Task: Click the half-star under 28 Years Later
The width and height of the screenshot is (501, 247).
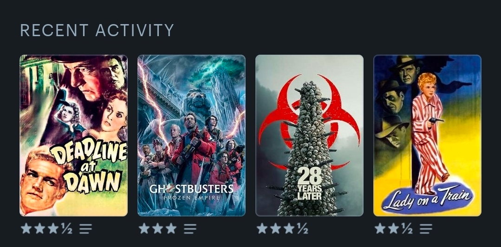Action: 303,228
